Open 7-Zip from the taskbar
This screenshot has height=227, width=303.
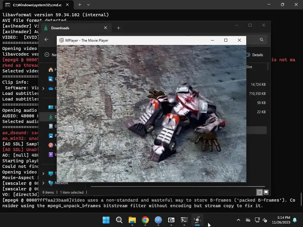(x=171, y=220)
